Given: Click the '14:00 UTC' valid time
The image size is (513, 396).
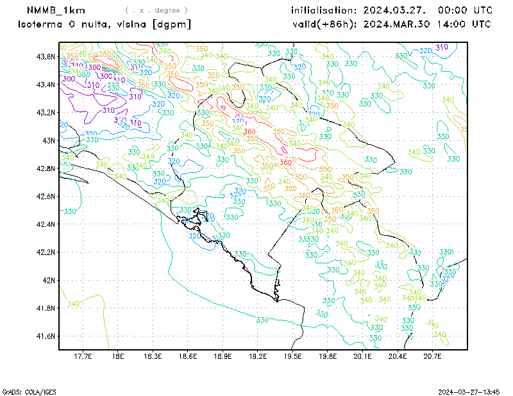Looking at the screenshot, I should click(464, 24).
